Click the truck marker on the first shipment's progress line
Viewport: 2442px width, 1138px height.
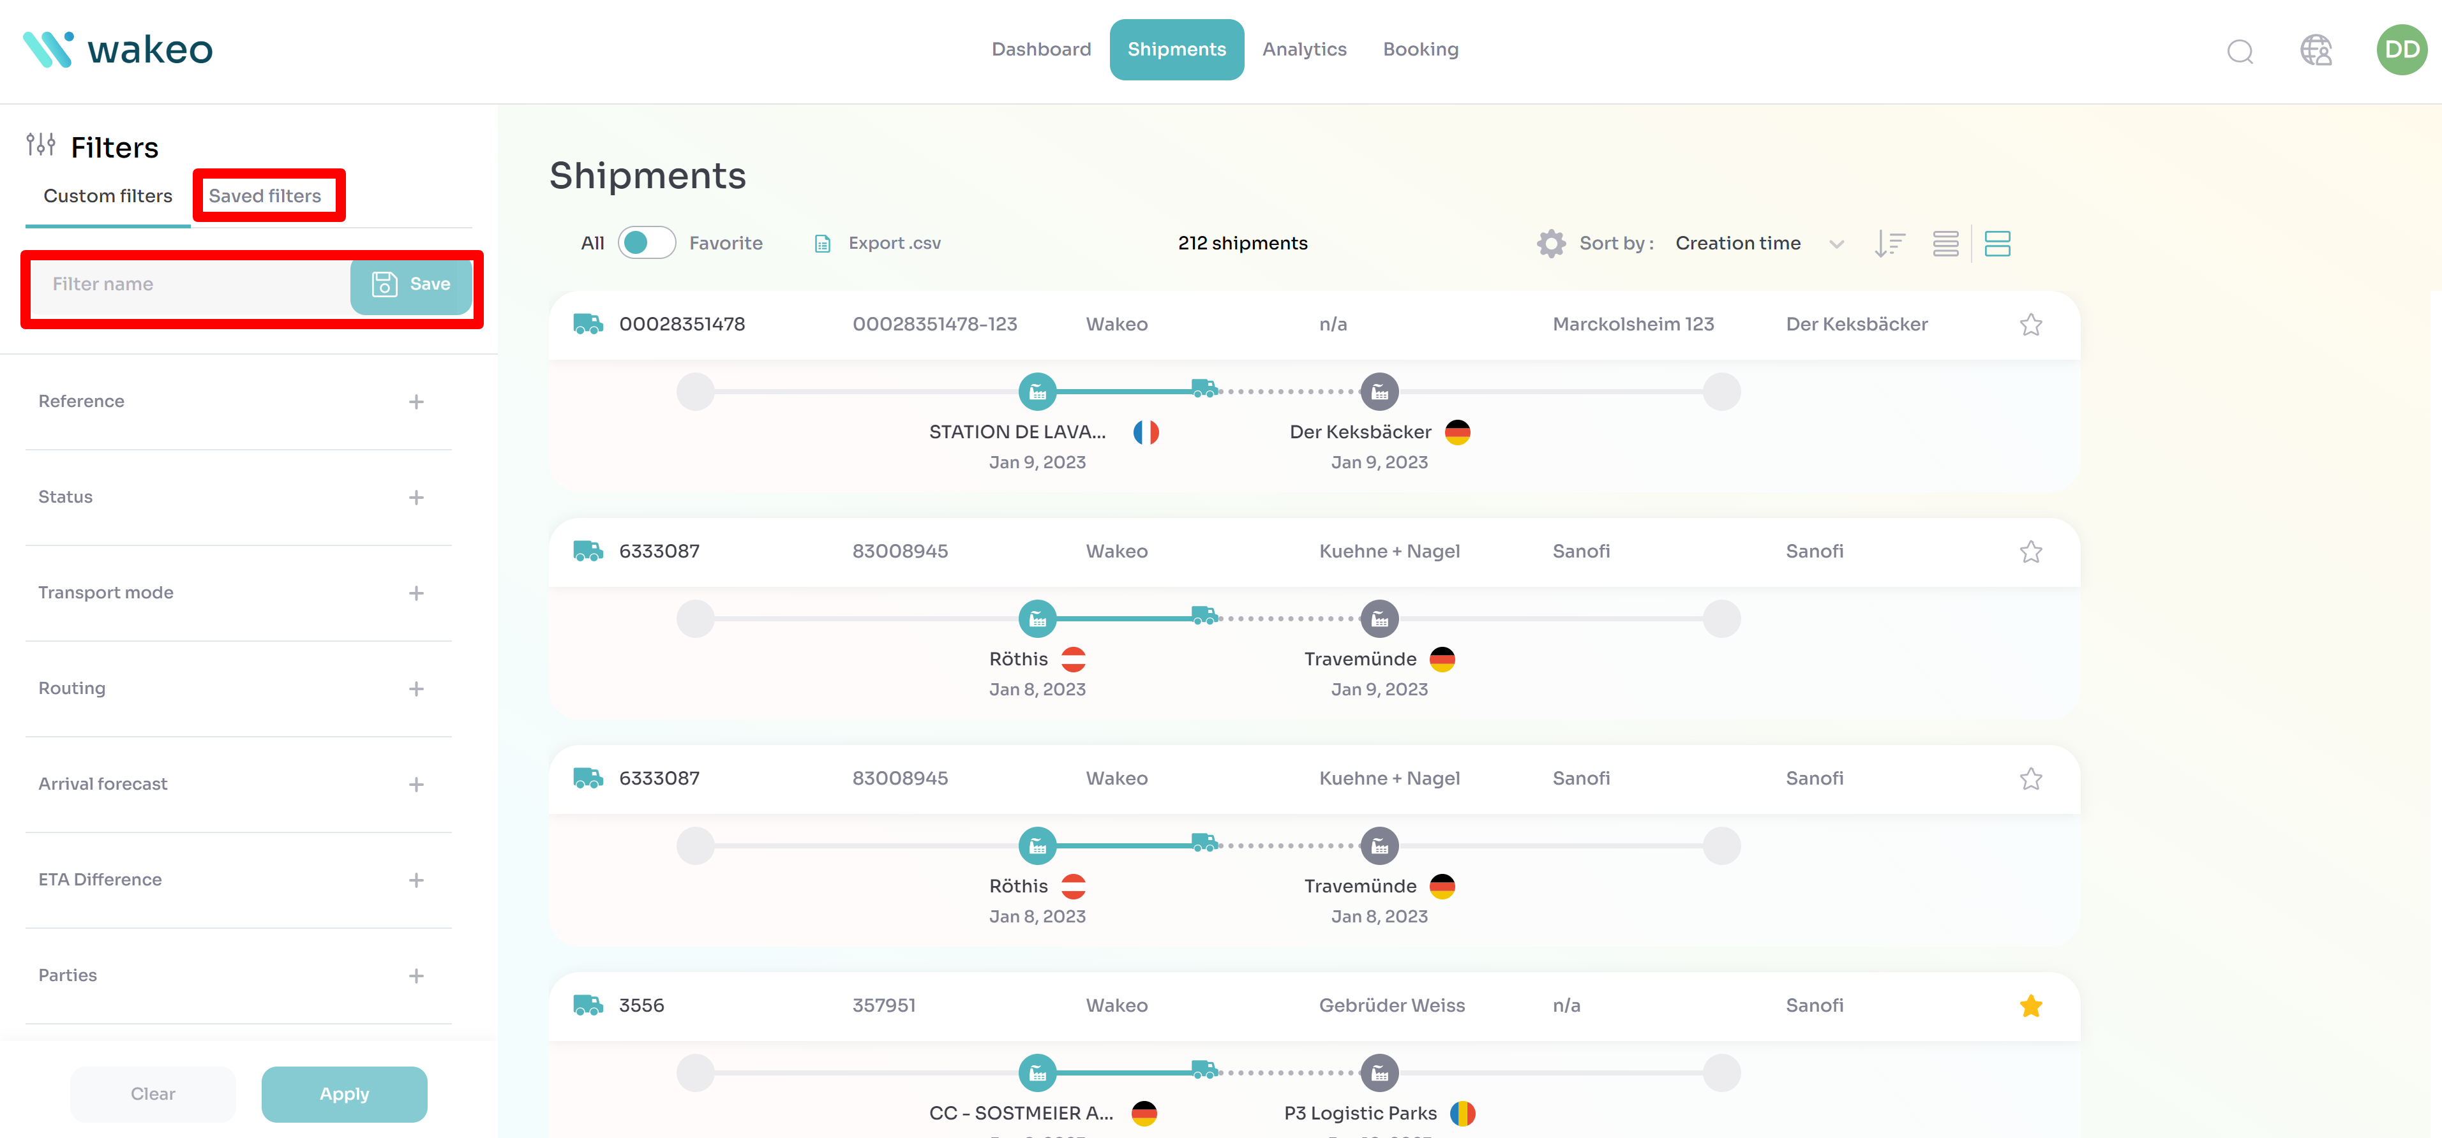pyautogui.click(x=1204, y=388)
